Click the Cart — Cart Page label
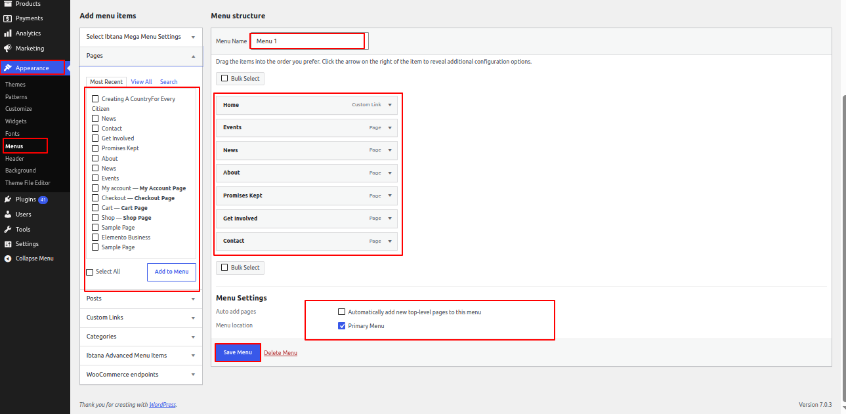Viewport: 846px width, 414px height. (x=125, y=208)
